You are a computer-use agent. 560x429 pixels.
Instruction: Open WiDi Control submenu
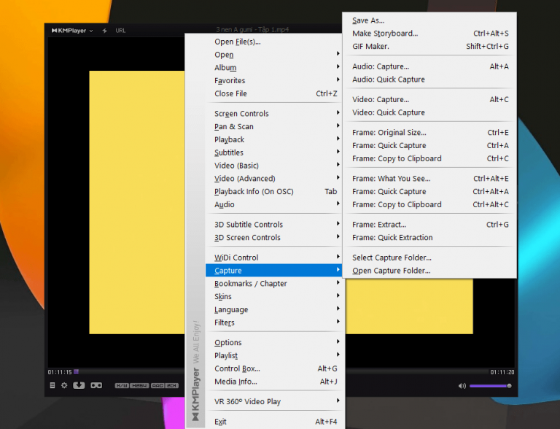pyautogui.click(x=275, y=258)
